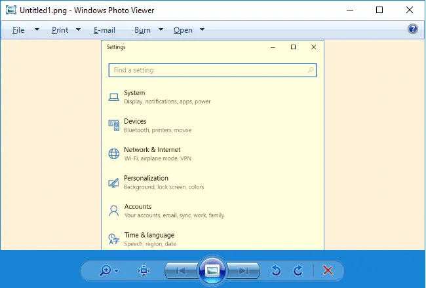Expand the zoom magnifier dropdown arrow
The height and width of the screenshot is (288, 426).
tap(117, 270)
